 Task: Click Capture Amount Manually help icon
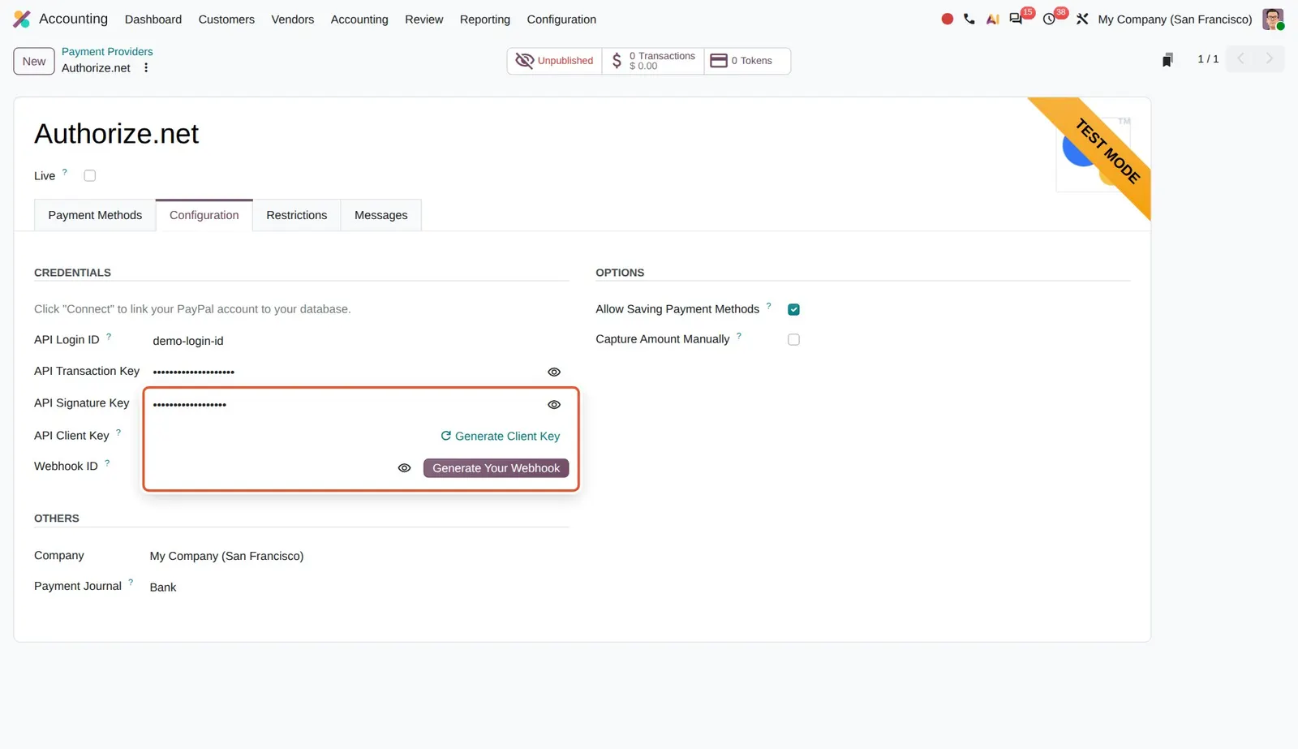click(739, 336)
